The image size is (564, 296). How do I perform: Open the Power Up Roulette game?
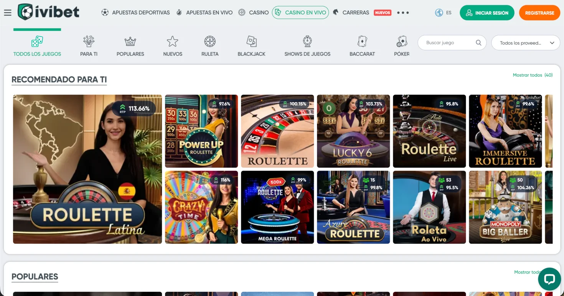click(x=201, y=131)
